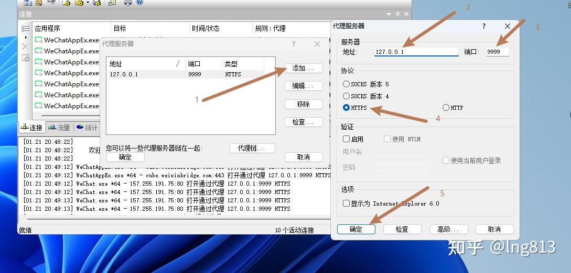The width and height of the screenshot is (571, 273).
Task: Click 9999 port cell in proxy list
Action: tap(195, 74)
